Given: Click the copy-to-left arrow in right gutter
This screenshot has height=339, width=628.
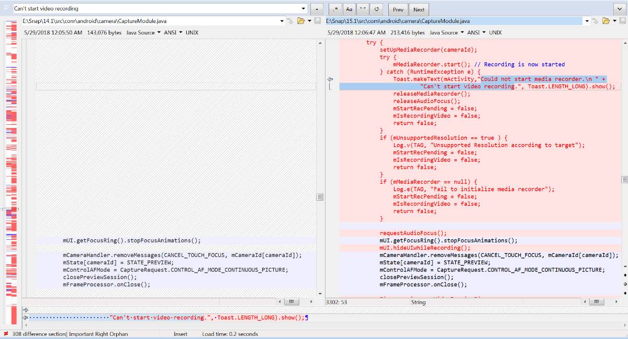Looking at the screenshot, I should pos(330,79).
